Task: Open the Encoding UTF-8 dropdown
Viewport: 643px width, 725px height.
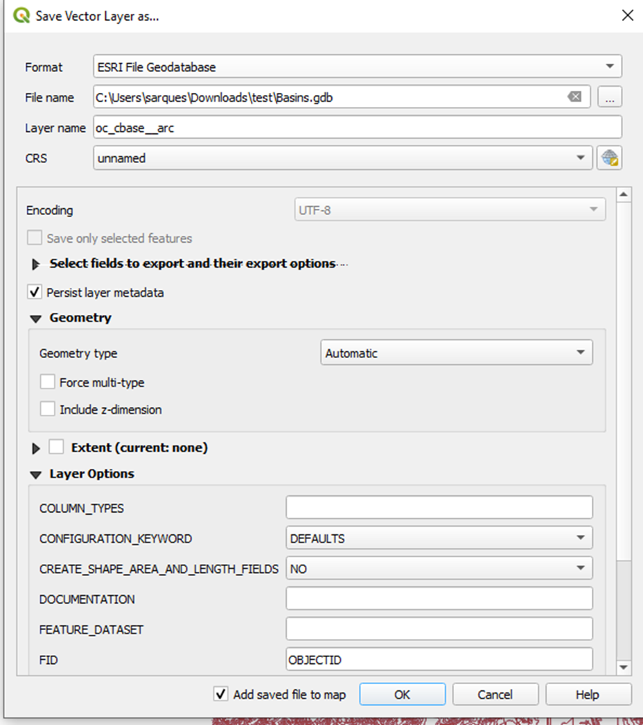Action: [450, 210]
